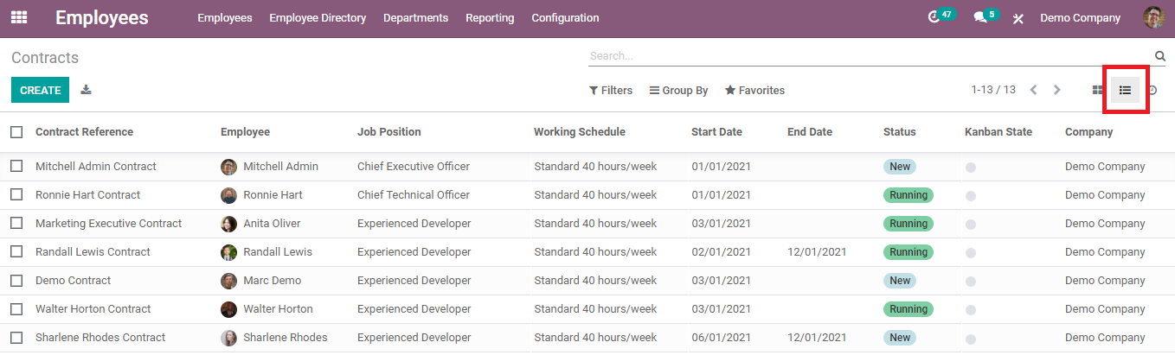The image size is (1175, 355).
Task: Click into the Search input field
Action: point(865,56)
